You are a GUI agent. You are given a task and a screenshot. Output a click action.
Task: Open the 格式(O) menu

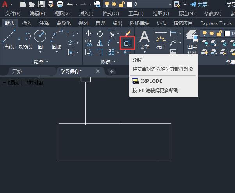click(x=111, y=14)
